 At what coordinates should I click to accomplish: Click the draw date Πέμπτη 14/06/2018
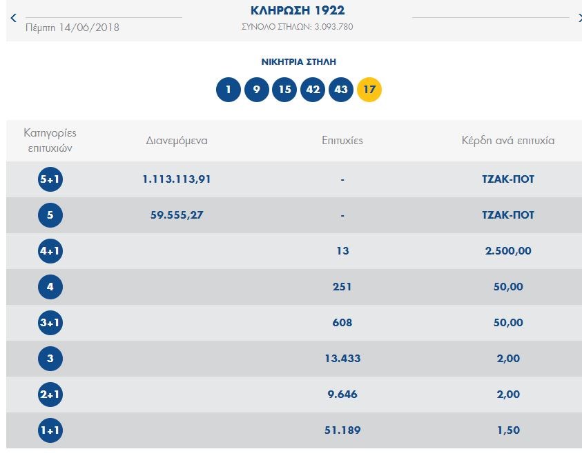[x=72, y=28]
